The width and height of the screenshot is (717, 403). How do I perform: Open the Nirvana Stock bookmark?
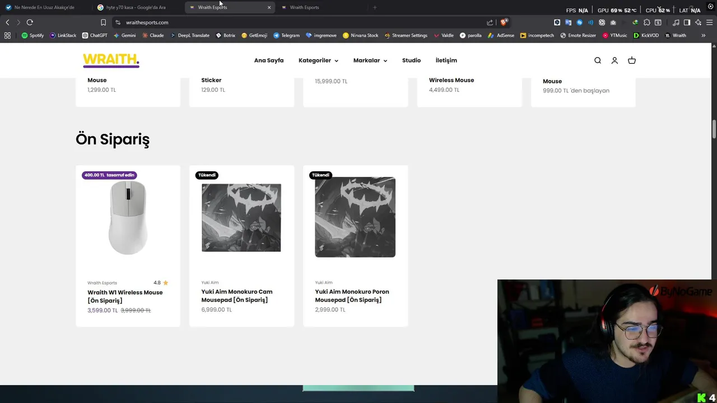pyautogui.click(x=360, y=35)
